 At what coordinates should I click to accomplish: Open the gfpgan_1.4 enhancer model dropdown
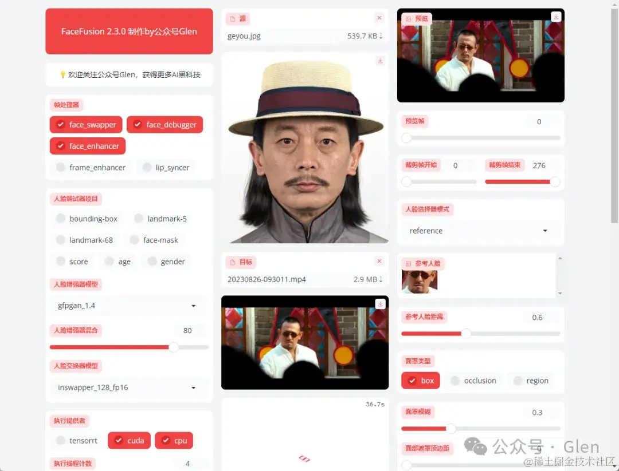tap(128, 306)
